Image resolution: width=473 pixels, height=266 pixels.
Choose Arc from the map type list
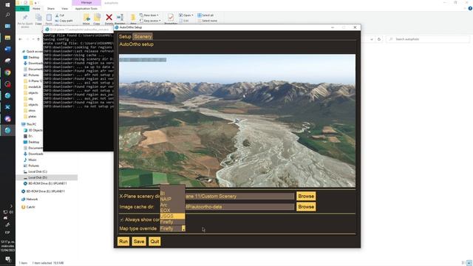pos(172,205)
